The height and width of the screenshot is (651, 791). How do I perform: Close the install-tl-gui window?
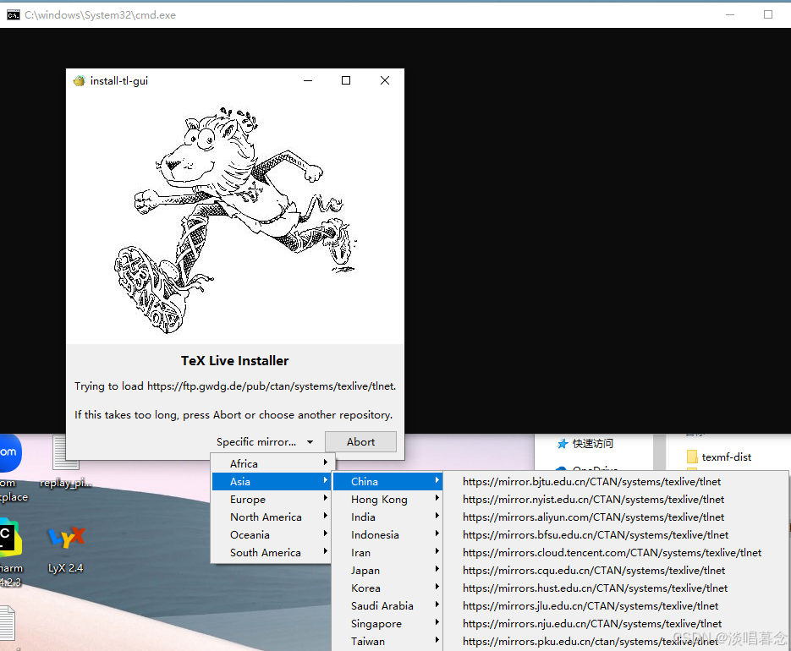click(385, 80)
